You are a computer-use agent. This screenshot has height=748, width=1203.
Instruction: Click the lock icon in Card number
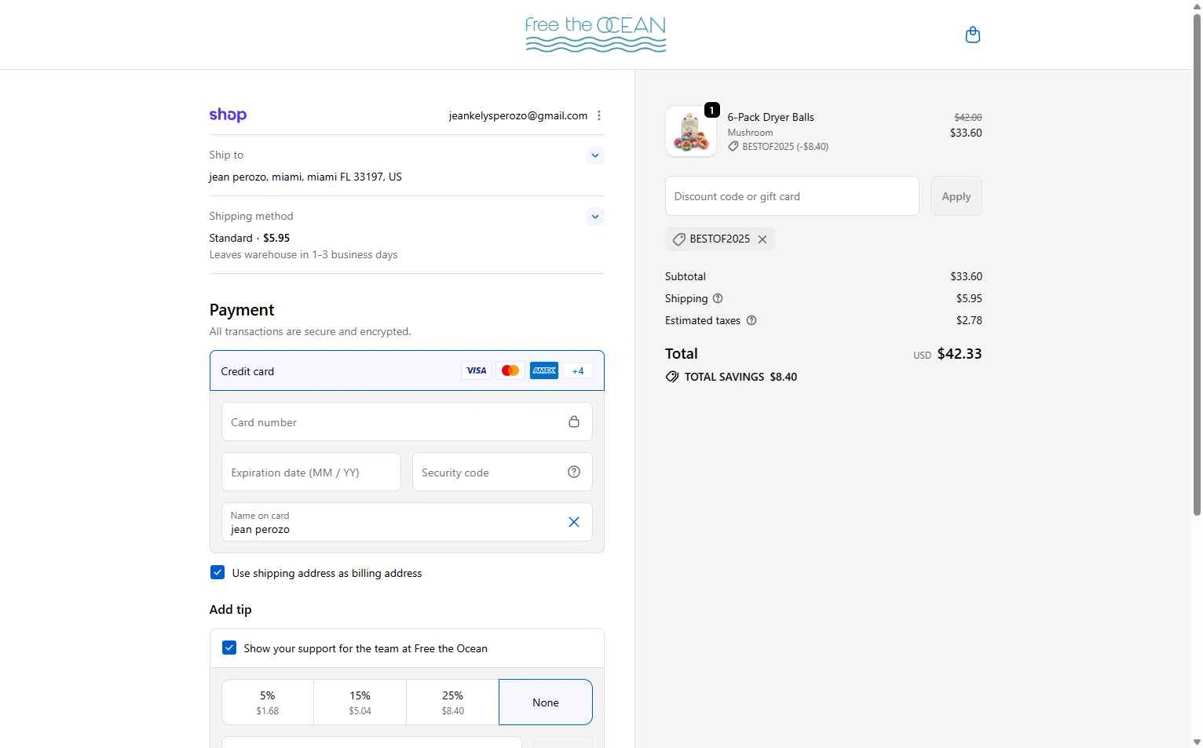click(574, 421)
